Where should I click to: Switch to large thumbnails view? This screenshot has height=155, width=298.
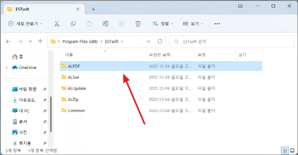pos(292,150)
